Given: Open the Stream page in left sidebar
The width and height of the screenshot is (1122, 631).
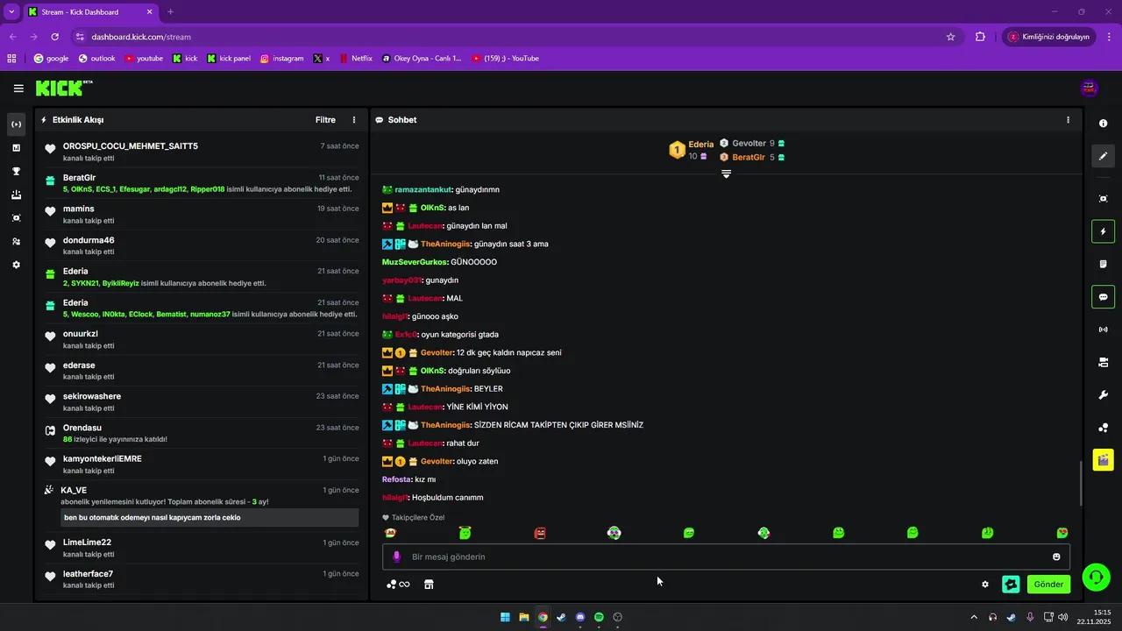Looking at the screenshot, I should (x=16, y=124).
